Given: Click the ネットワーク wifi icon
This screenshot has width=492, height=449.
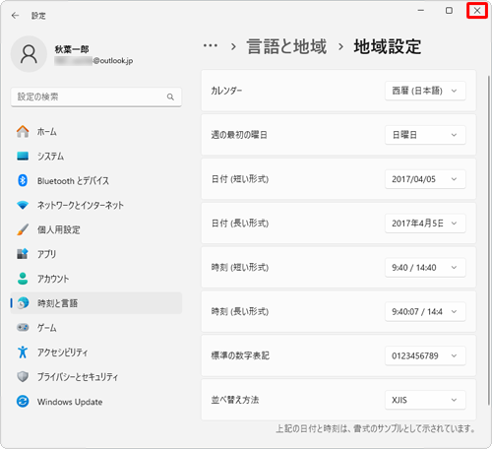Looking at the screenshot, I should 23,205.
